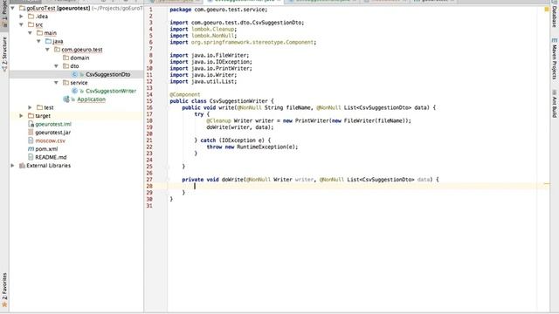This screenshot has height=314, width=559.
Task: Click the External Libraries icon
Action: coord(22,166)
